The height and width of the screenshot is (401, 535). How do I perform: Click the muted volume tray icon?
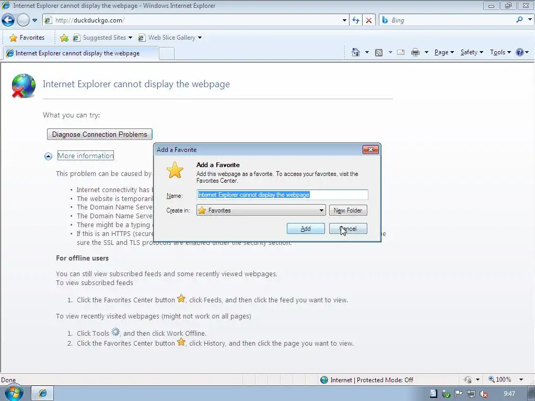point(484,394)
